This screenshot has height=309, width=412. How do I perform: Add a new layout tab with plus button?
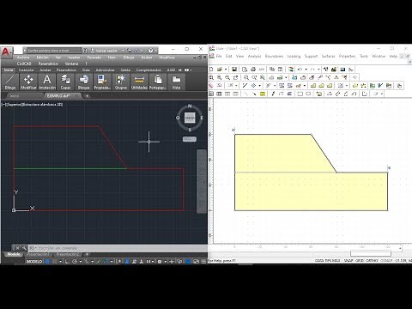87,254
